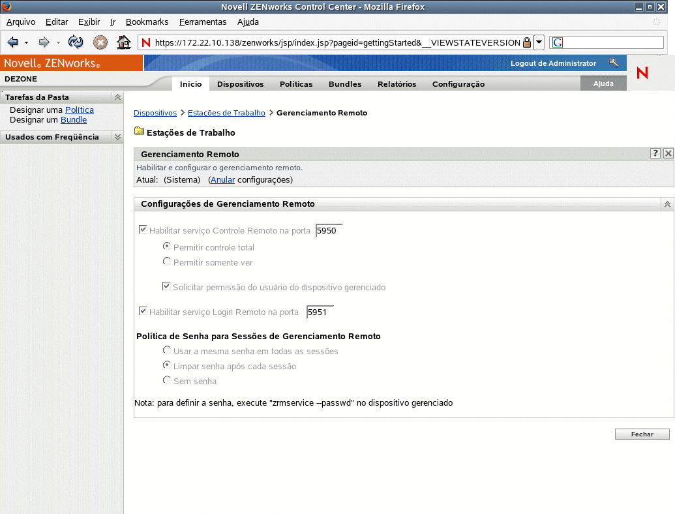675x514 pixels.
Task: Open the Exibir menu
Action: (x=89, y=22)
